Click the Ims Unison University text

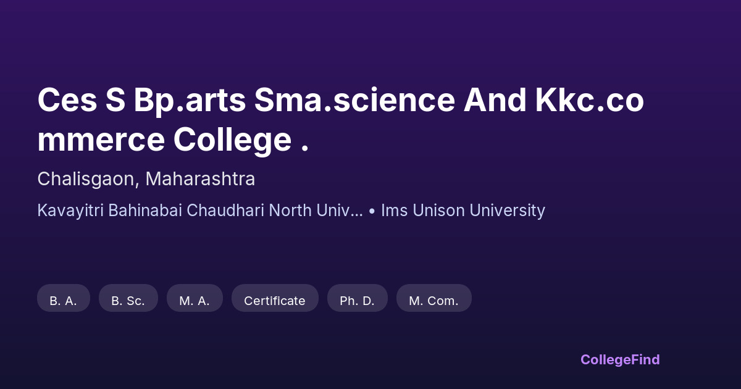(x=463, y=211)
